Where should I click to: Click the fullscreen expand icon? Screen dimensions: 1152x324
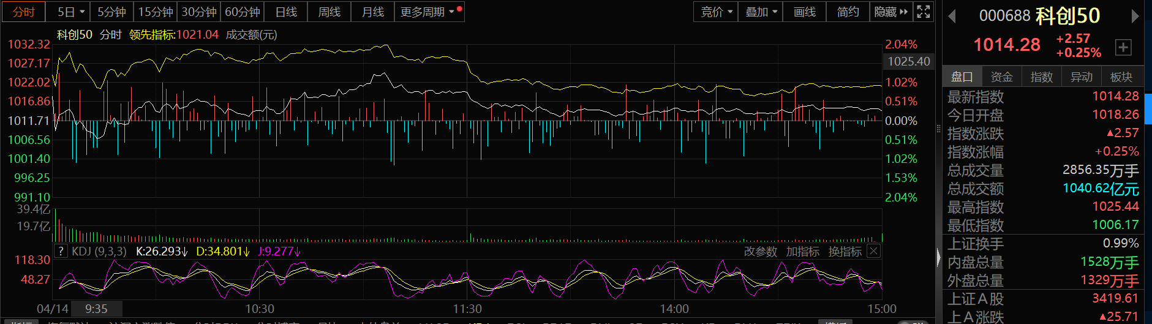point(924,12)
